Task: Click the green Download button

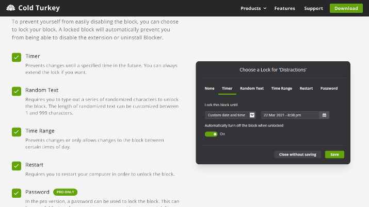Action: [x=346, y=8]
